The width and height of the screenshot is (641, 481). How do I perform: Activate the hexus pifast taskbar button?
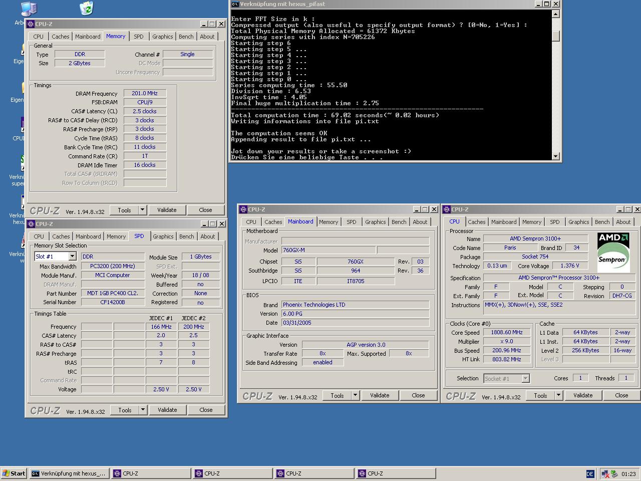click(69, 473)
